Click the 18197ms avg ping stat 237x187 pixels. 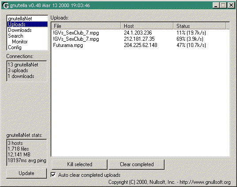click(x=27, y=160)
